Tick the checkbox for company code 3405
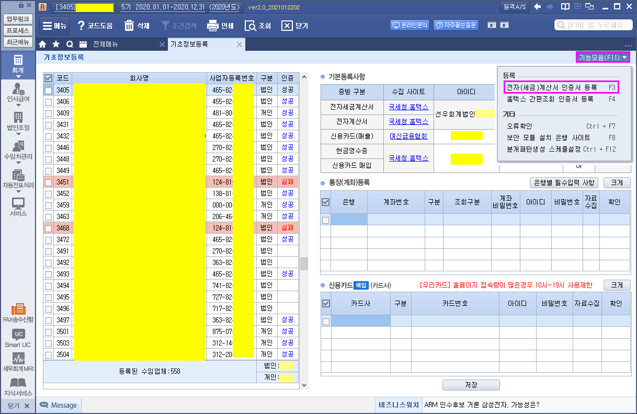637x414 pixels. 48,90
